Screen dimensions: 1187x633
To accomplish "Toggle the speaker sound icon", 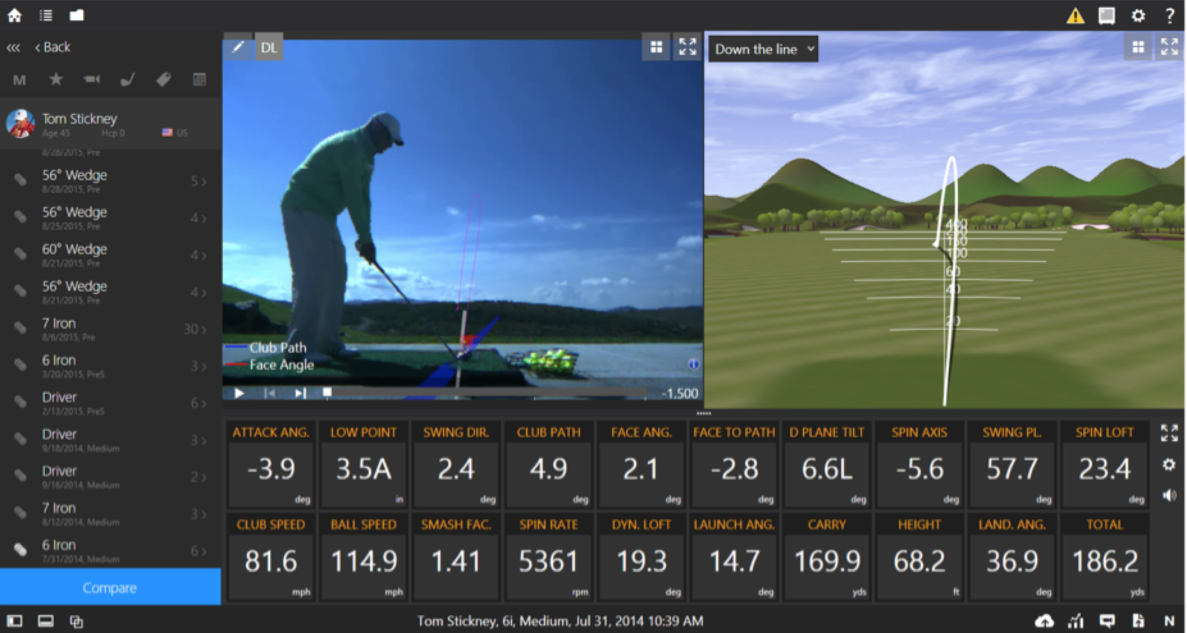I will point(1169,496).
